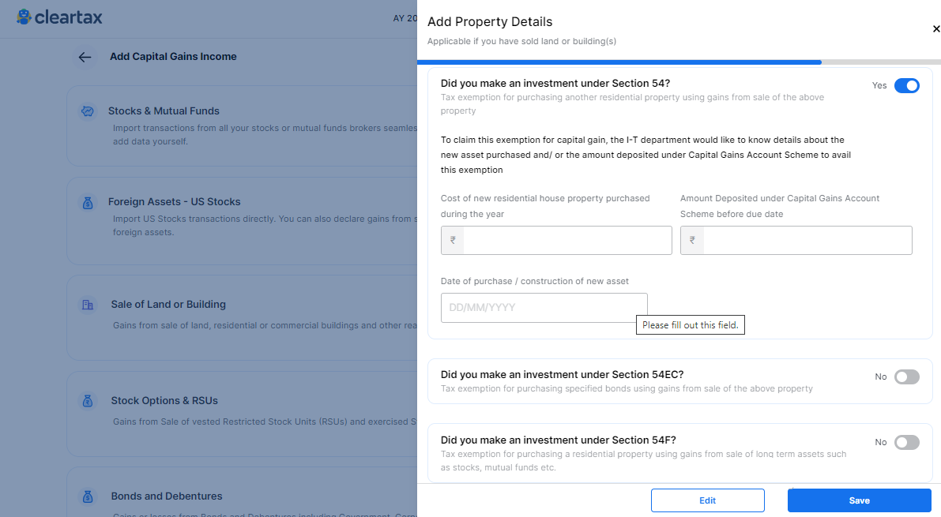Open the Bonds and Debentures card
Image resolution: width=941 pixels, height=517 pixels.
click(242, 492)
